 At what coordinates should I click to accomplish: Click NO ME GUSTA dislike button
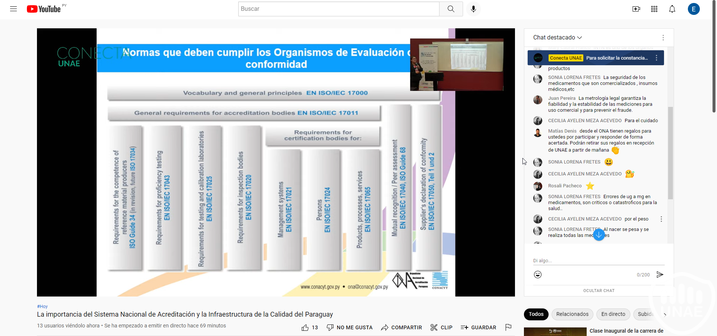(x=350, y=327)
